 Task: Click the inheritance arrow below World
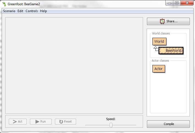156,49
